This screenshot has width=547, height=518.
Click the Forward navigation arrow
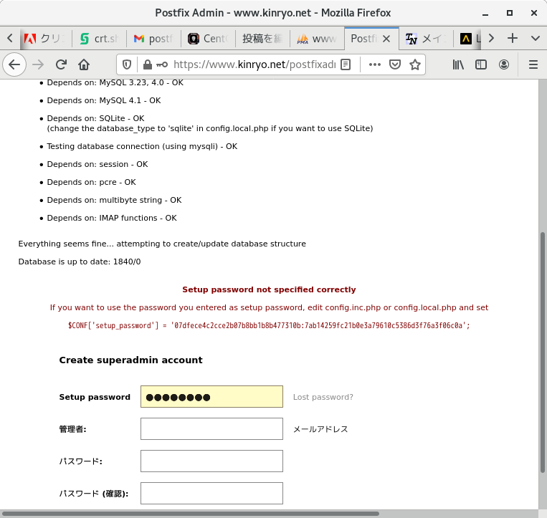[x=38, y=64]
